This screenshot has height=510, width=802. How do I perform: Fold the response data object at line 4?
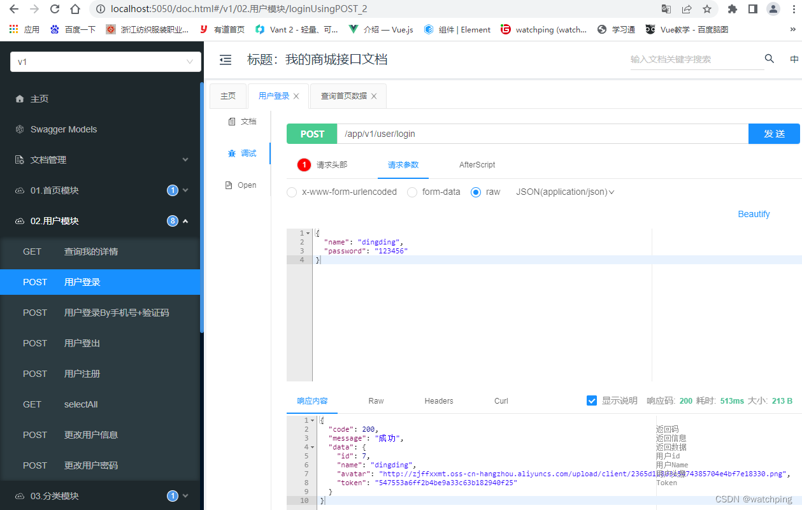coord(313,447)
